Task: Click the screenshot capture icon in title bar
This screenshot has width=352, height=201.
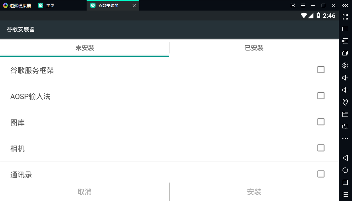Action: (x=293, y=5)
